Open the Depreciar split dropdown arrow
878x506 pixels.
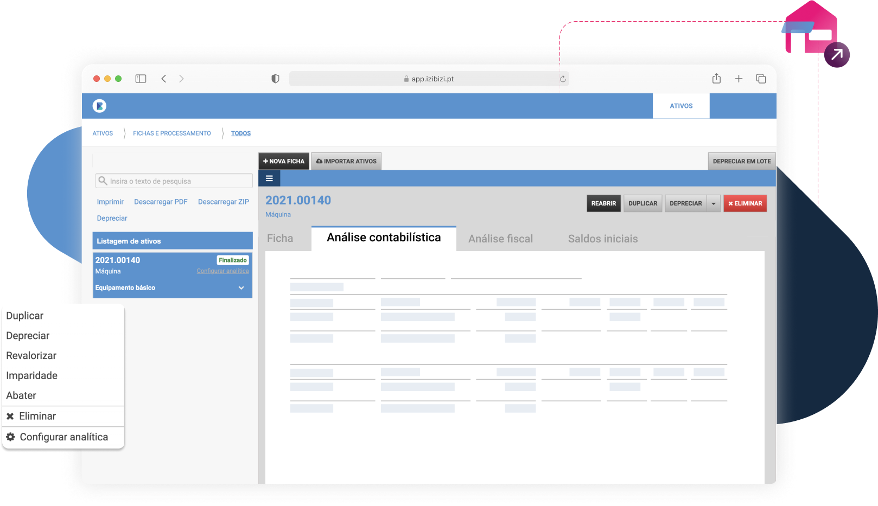point(714,204)
